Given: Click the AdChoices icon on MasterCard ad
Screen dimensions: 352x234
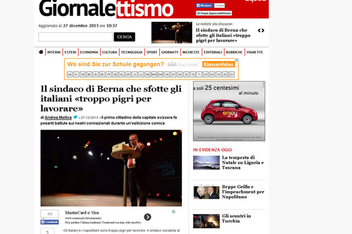Looking at the screenshot, I should click(174, 211).
